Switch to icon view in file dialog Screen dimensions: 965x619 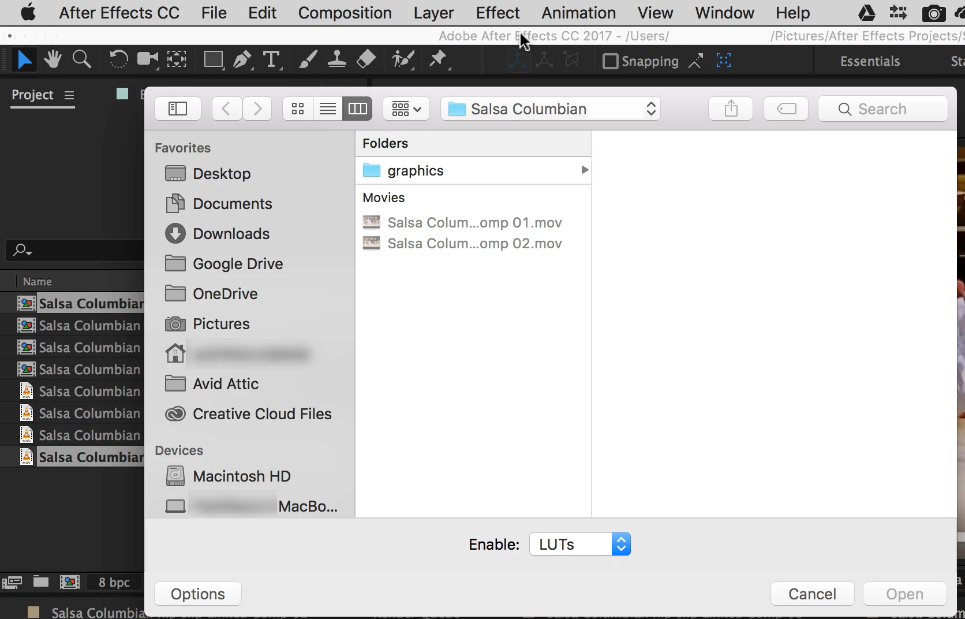(x=298, y=109)
